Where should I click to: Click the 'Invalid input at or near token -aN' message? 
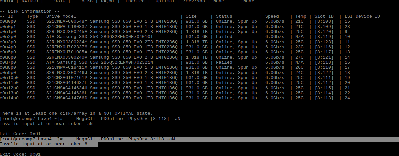click(46, 124)
